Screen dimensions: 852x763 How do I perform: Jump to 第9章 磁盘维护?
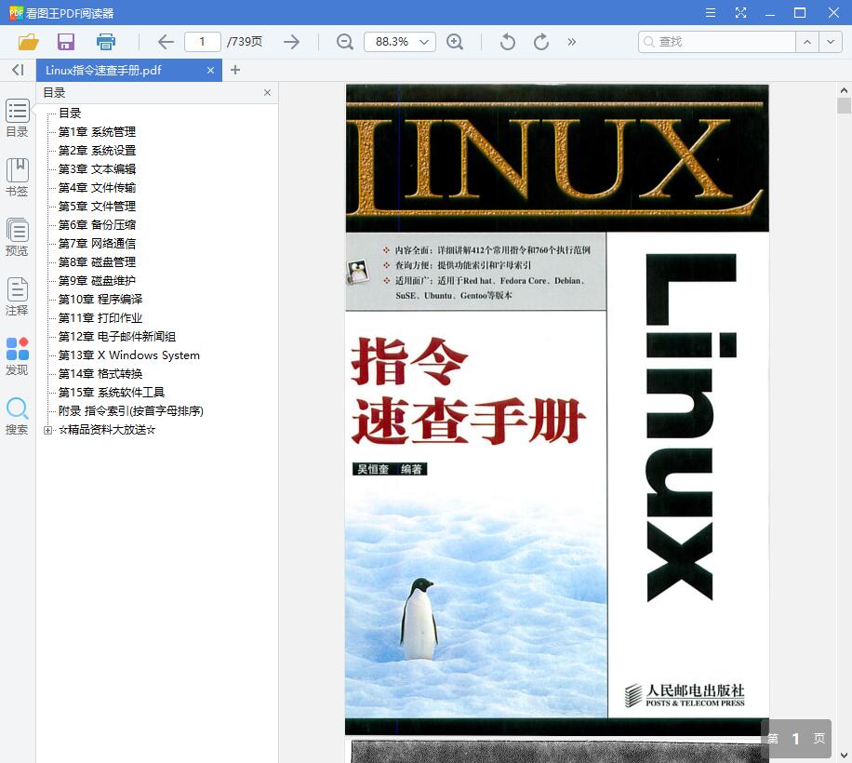click(x=97, y=280)
